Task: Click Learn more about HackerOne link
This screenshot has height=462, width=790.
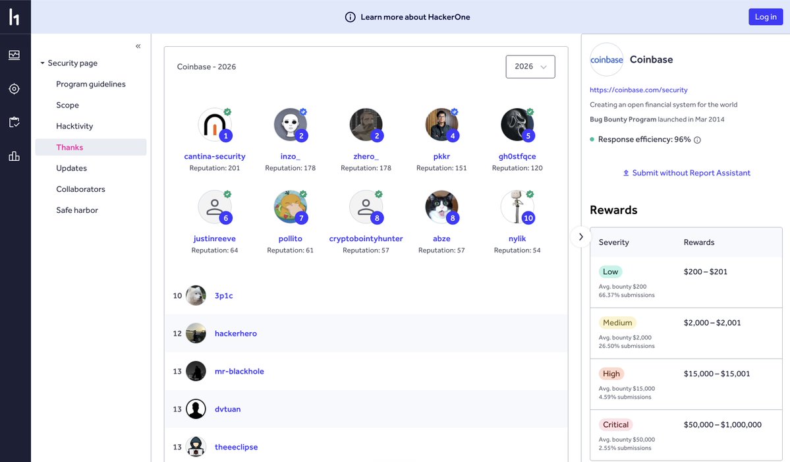Action: tap(415, 17)
